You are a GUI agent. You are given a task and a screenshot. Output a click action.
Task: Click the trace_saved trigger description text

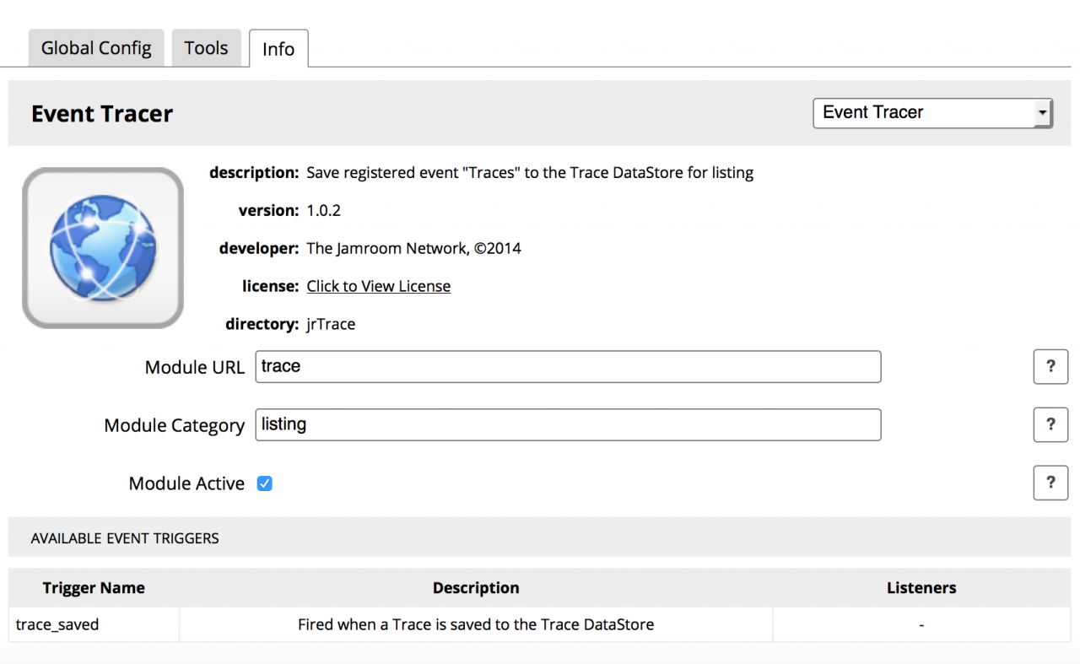[x=476, y=625]
